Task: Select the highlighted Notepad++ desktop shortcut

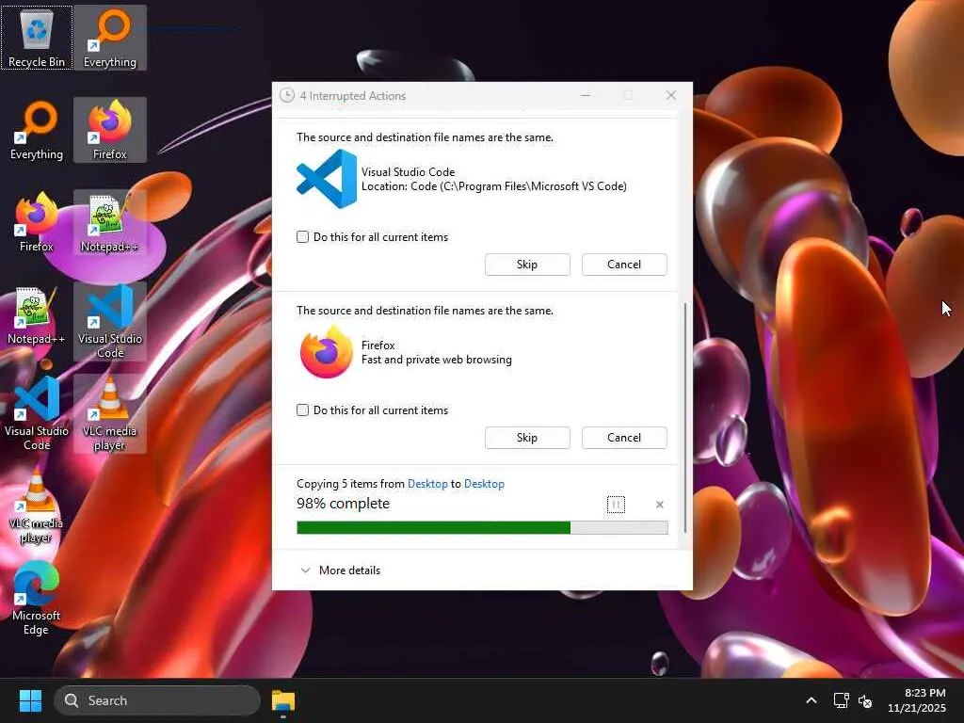Action: tap(110, 222)
